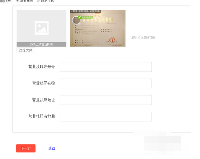
Task: Click the 营业执照有效期 field label
Action: tap(42, 116)
